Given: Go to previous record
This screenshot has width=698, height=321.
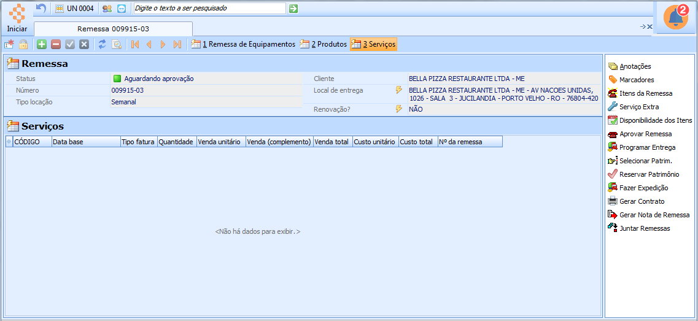Looking at the screenshot, I should coord(149,44).
